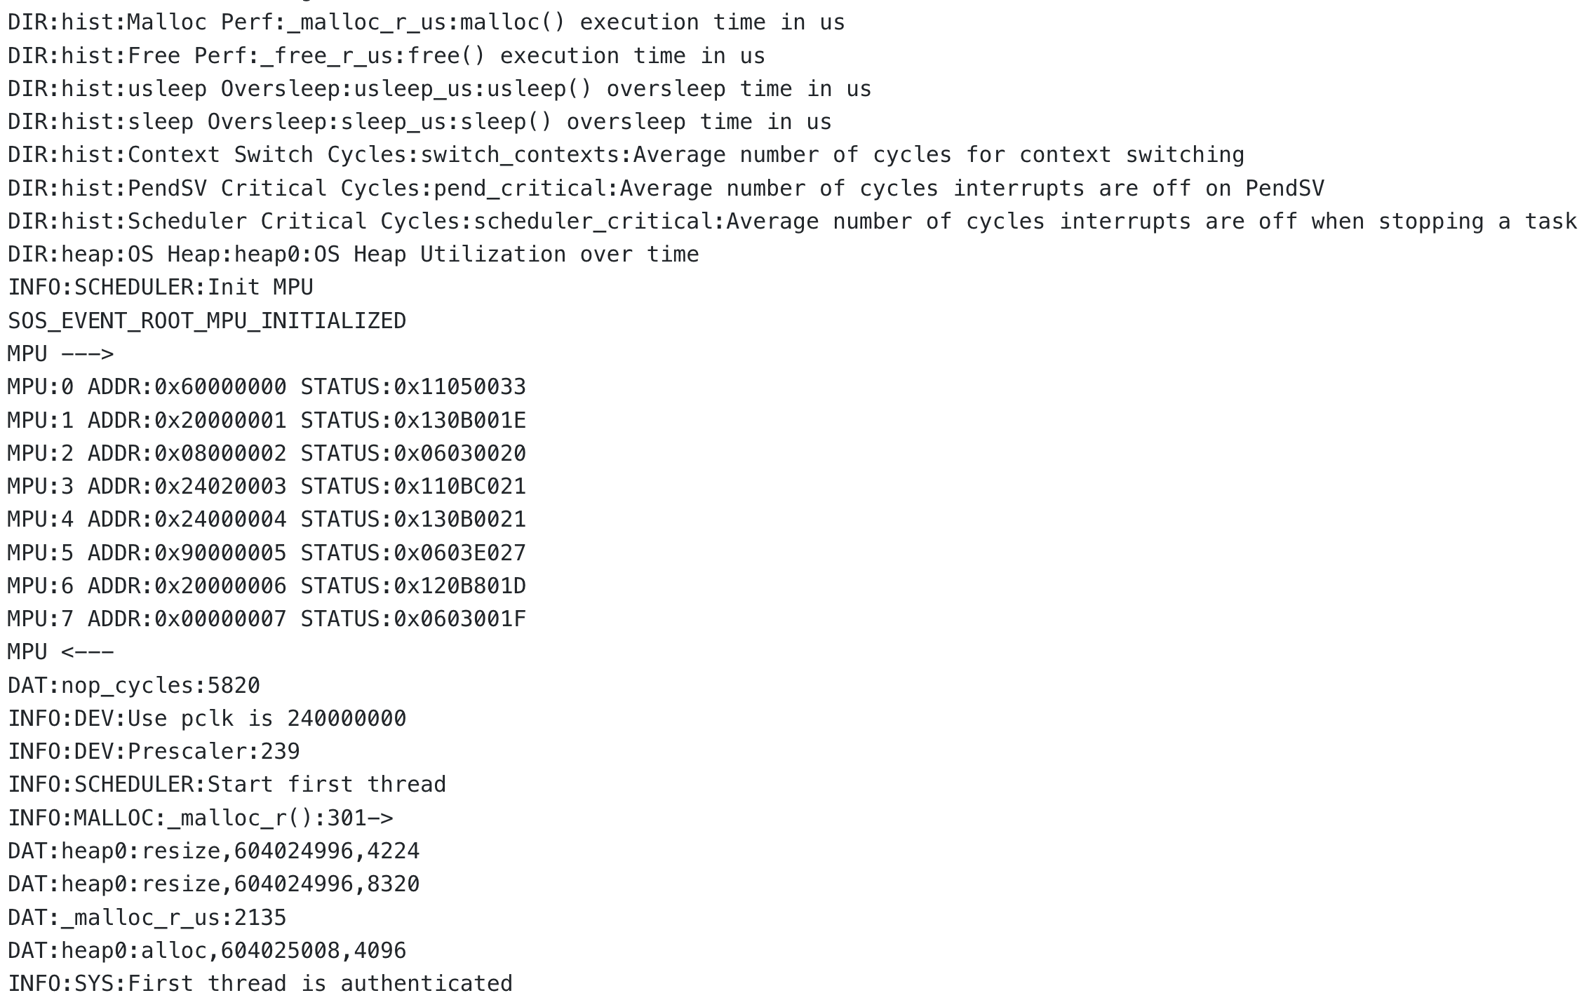The image size is (1591, 1000).
Task: Select the DAT:nop_cycles:5820 line
Action: (x=134, y=686)
